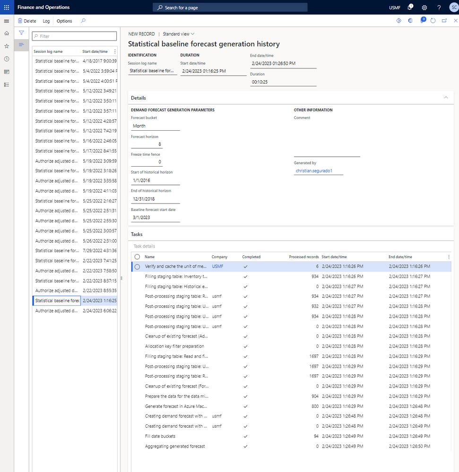Select Authorize session 5/19/2022 3:09:59
The height and width of the screenshot is (472, 459).
point(75,161)
